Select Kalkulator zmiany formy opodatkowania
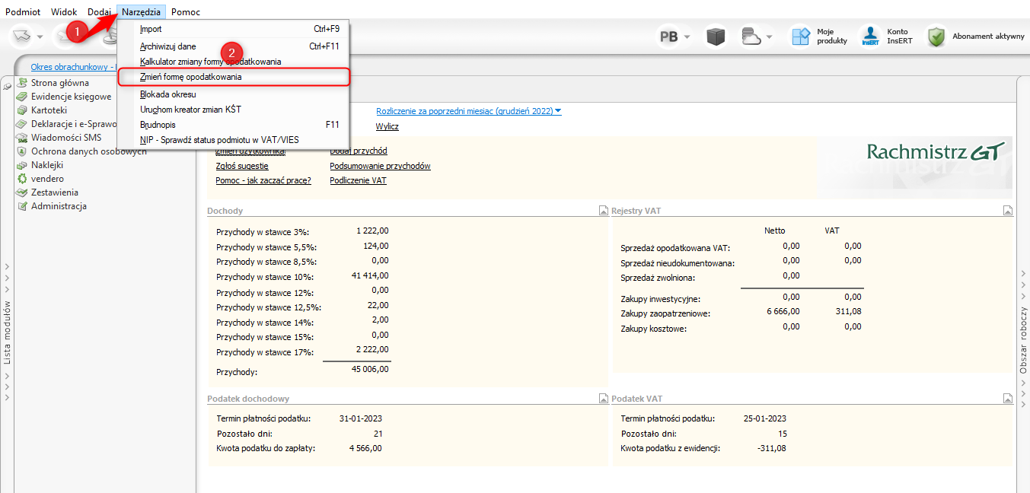 (233, 62)
